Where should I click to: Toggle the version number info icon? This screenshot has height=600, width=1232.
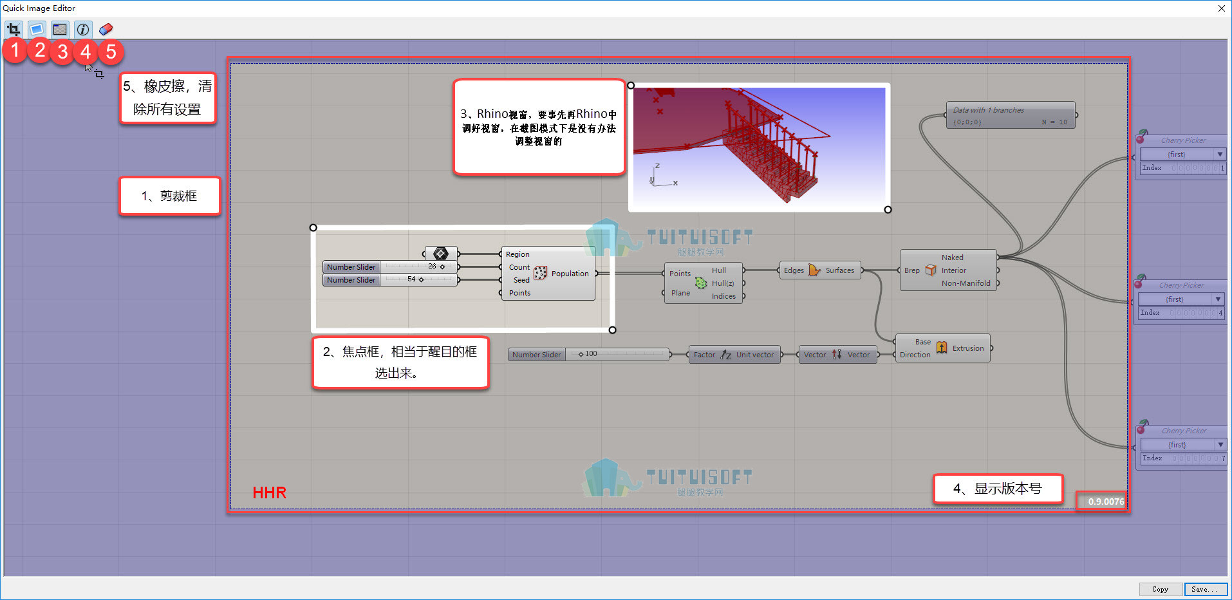click(x=83, y=29)
